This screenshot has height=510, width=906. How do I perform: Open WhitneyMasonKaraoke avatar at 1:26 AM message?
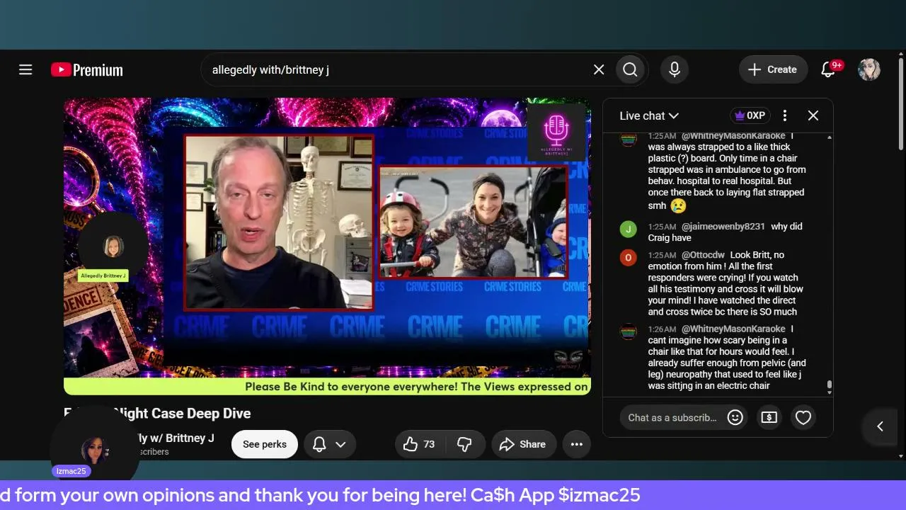(x=628, y=331)
